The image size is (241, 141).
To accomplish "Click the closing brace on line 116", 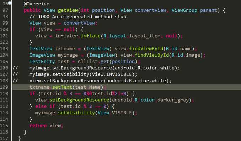I will click(25, 132).
